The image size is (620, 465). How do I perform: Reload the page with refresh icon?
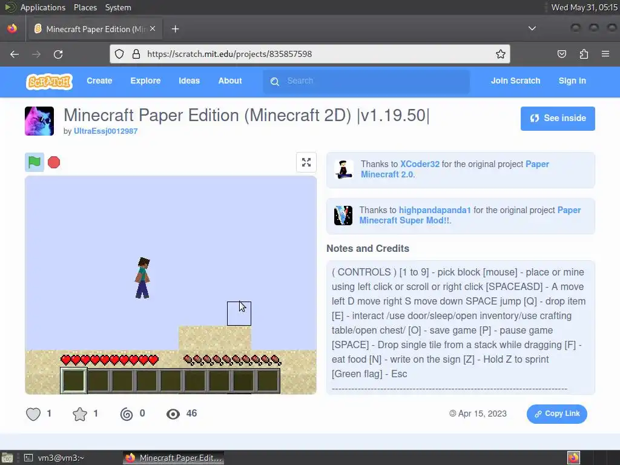(x=58, y=54)
